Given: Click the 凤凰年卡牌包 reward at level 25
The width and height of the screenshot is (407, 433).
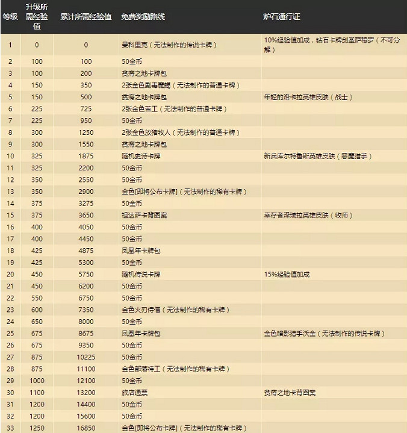Looking at the screenshot, I should click(141, 334).
